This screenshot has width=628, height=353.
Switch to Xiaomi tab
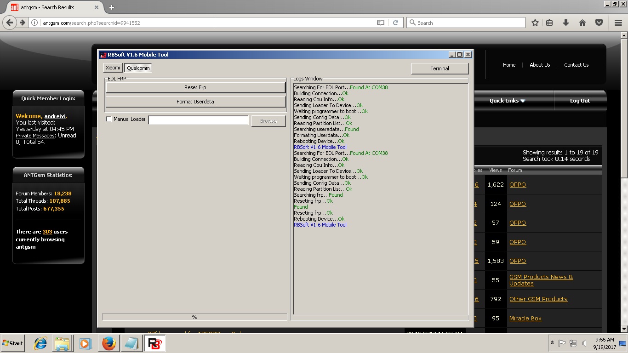pos(113,68)
